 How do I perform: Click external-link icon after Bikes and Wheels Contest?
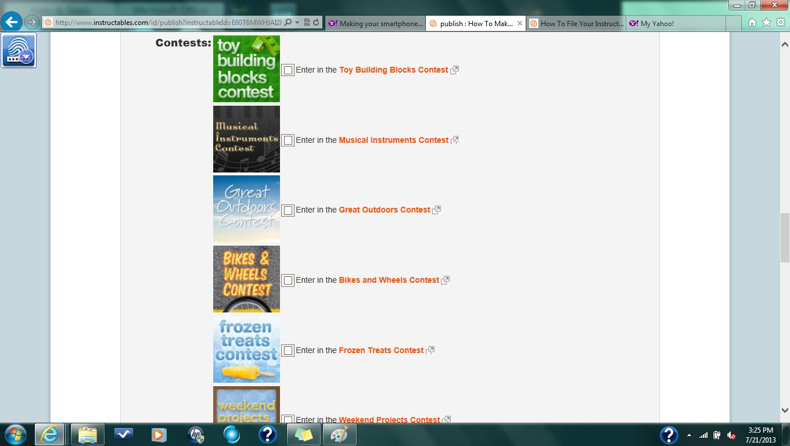[x=446, y=280]
